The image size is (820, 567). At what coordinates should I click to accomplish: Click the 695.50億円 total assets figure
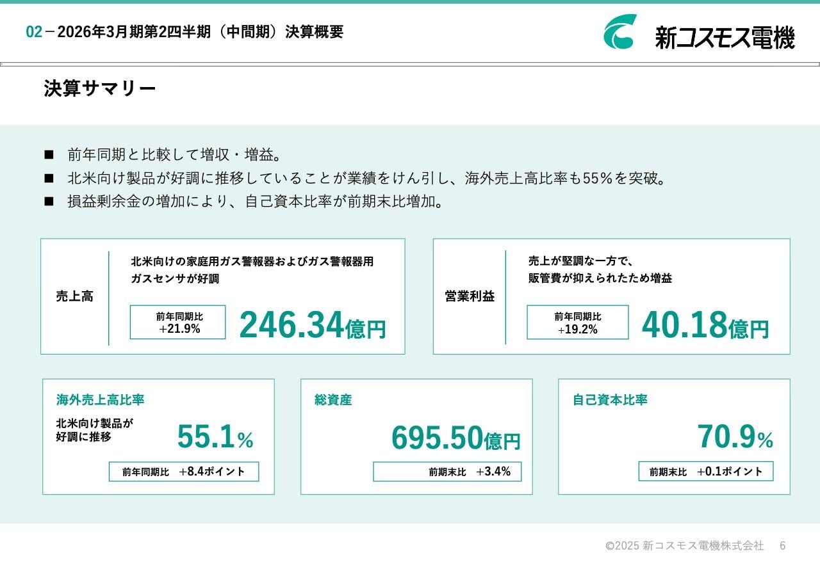coord(456,438)
